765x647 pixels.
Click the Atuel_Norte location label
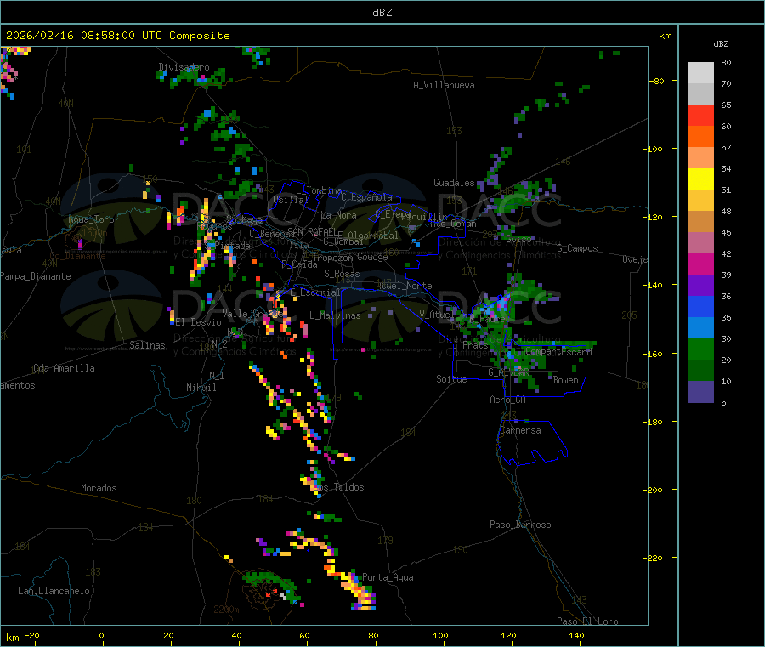click(404, 286)
